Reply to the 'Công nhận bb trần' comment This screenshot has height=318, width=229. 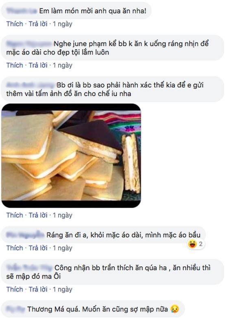point(38,289)
